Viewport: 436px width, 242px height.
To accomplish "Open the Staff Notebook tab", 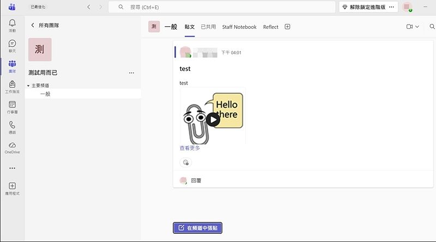I will (239, 27).
